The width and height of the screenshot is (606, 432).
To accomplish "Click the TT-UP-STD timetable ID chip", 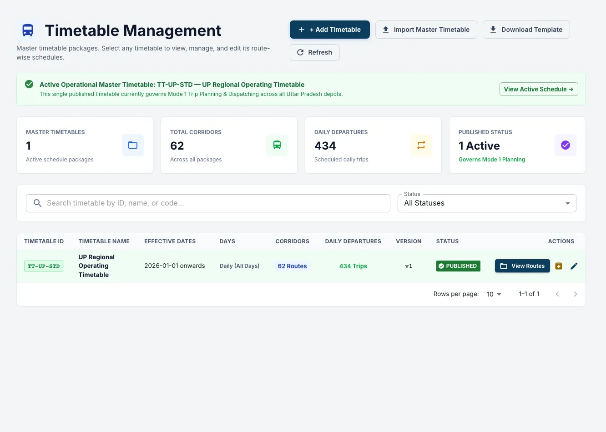I will pyautogui.click(x=44, y=266).
